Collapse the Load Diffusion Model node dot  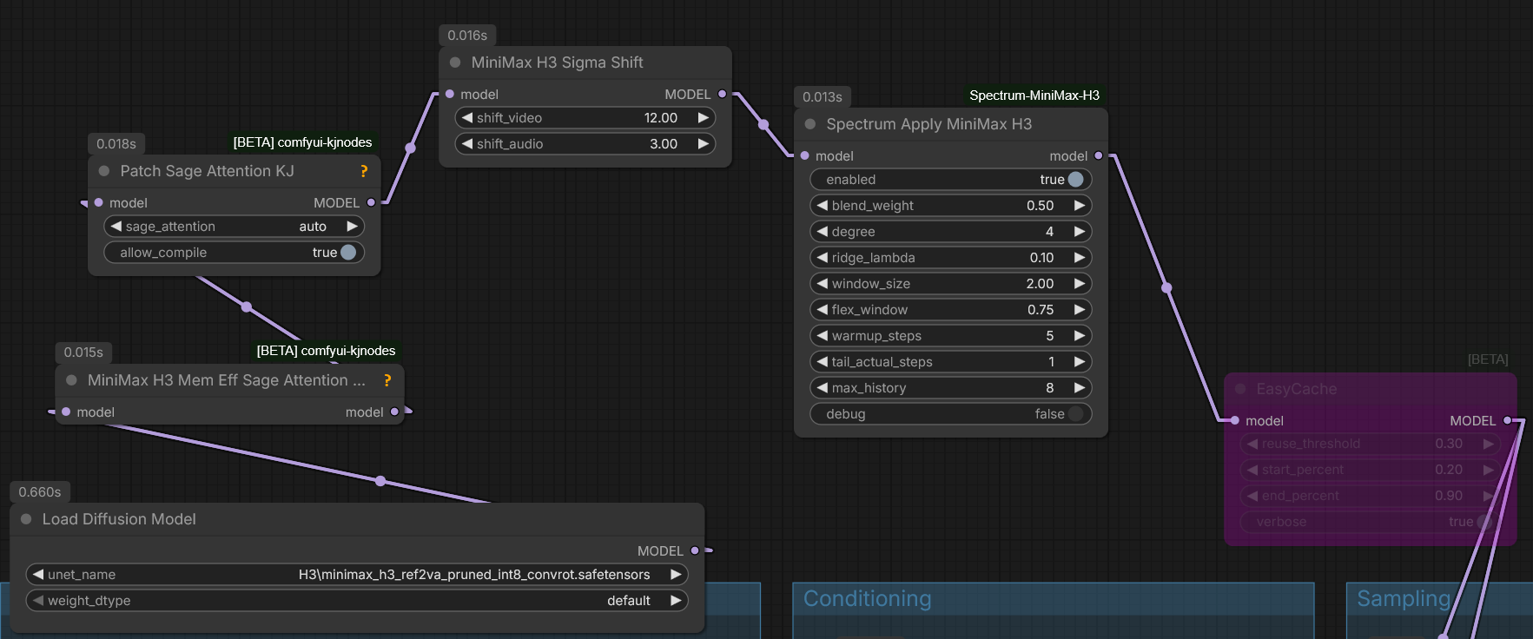coord(26,519)
